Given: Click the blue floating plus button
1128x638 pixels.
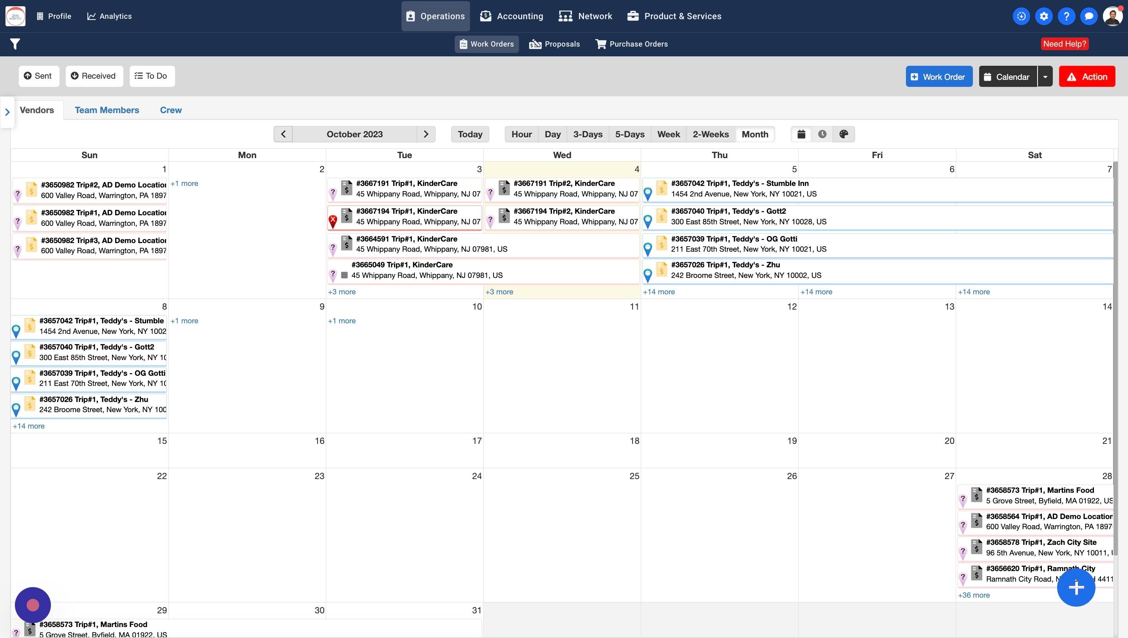Looking at the screenshot, I should pyautogui.click(x=1076, y=588).
